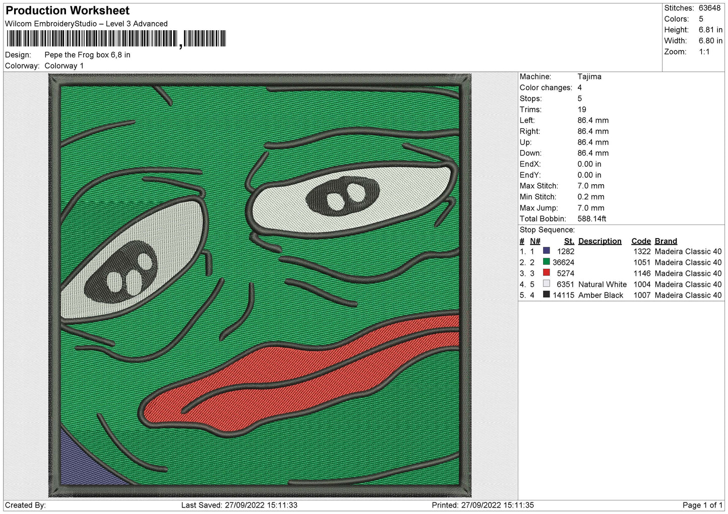The width and height of the screenshot is (728, 514).
Task: Click the 'Production Worksheet' title
Action: [x=68, y=11]
